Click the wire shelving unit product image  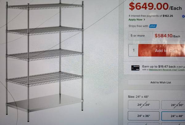(x=45, y=61)
